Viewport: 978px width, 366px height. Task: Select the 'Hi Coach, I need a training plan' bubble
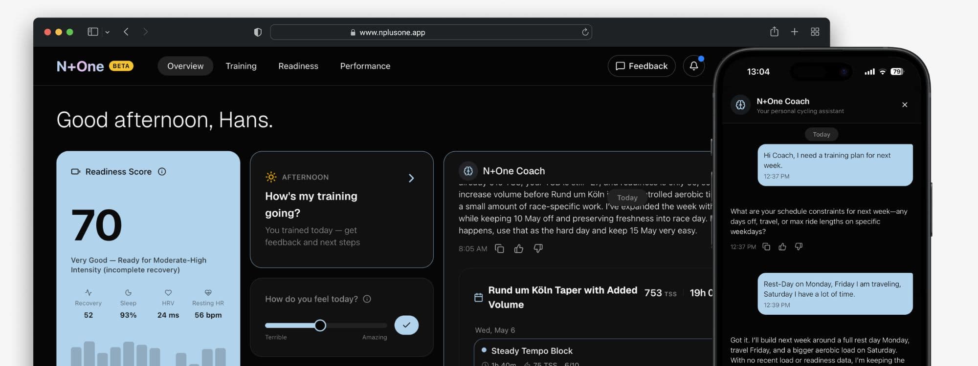[x=835, y=165]
